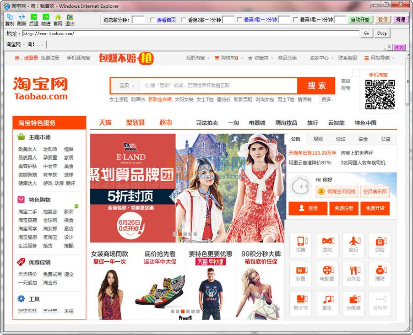Expand 更多 hot search keywords
The width and height of the screenshot is (413, 335).
pos(327,99)
